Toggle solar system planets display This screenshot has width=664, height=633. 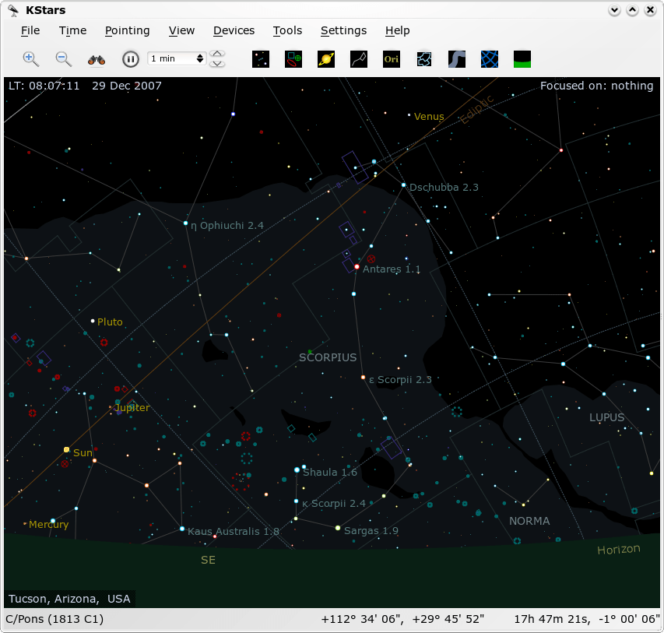pyautogui.click(x=326, y=59)
